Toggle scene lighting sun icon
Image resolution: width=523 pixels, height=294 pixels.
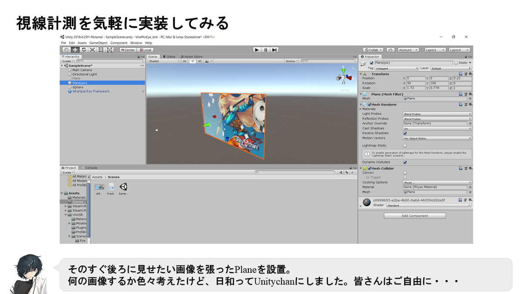point(192,61)
